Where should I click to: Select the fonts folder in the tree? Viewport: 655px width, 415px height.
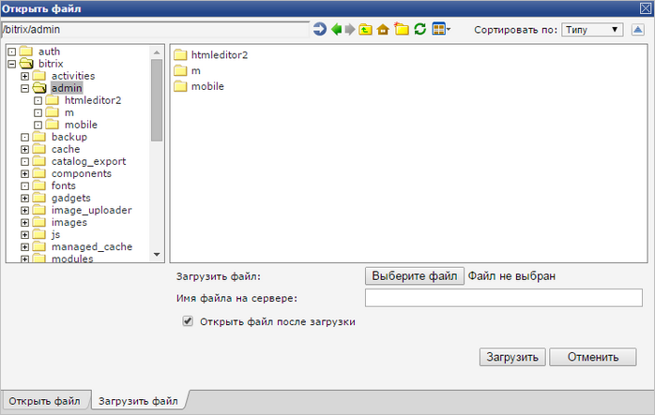64,185
